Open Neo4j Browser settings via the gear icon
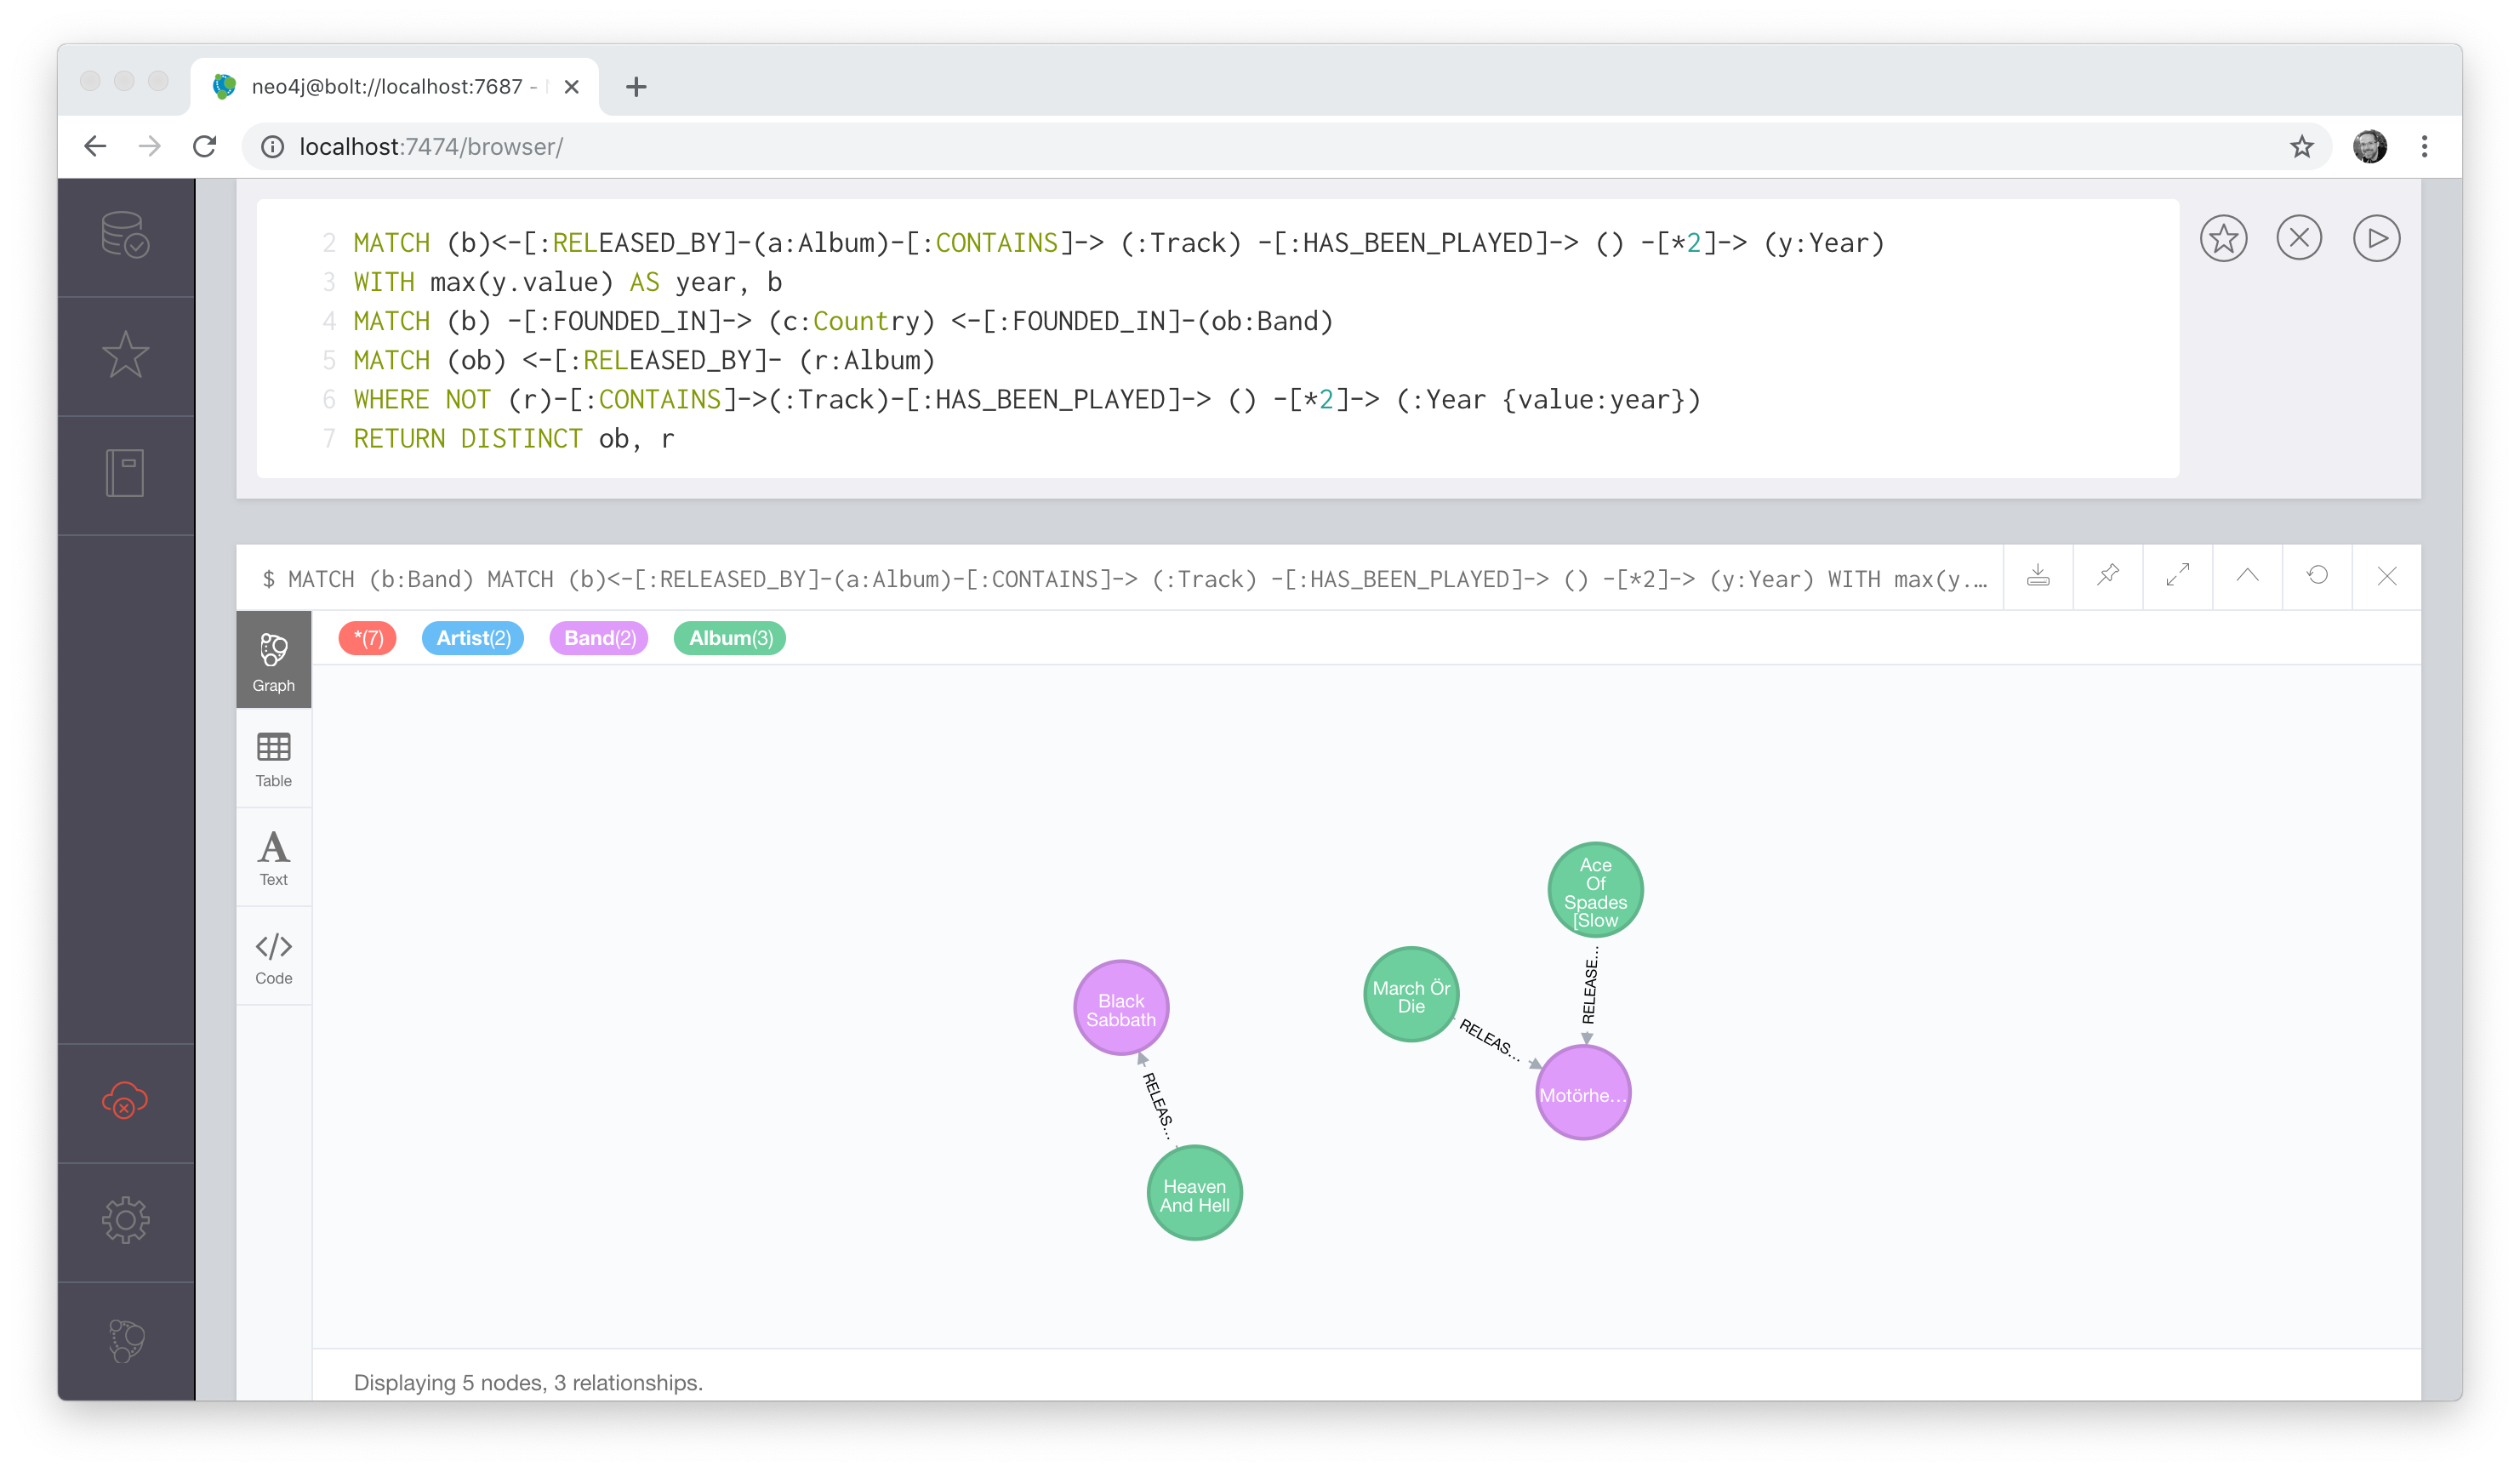This screenshot has width=2520, height=1472. [x=125, y=1220]
